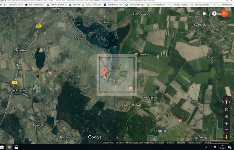Screen dimensions: 234x150
Task: Open the Polska link in the footer
Action: pyautogui.click(x=170, y=143)
